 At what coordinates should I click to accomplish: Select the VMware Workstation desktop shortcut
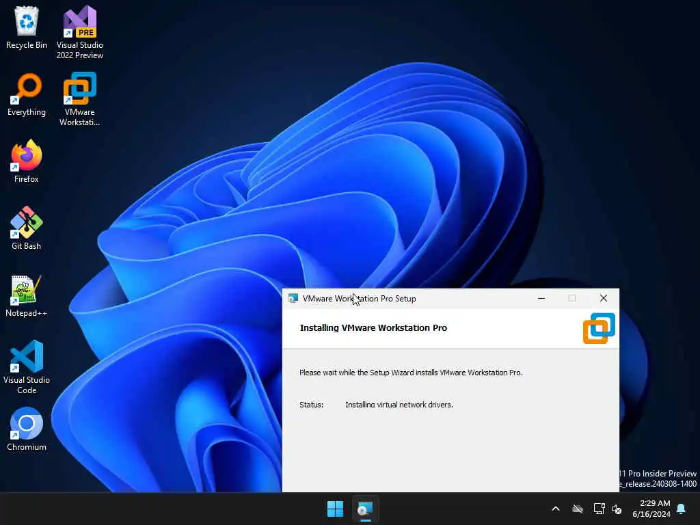tap(80, 99)
